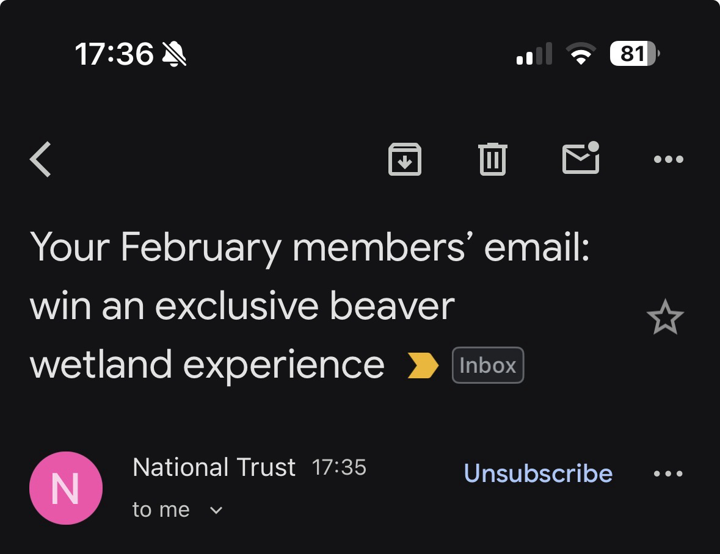The width and height of the screenshot is (720, 554).
Task: Tap the 17:35 message timestamp
Action: (339, 468)
